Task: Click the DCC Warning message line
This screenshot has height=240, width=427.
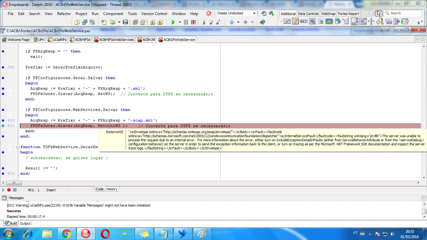Action: click(78, 205)
